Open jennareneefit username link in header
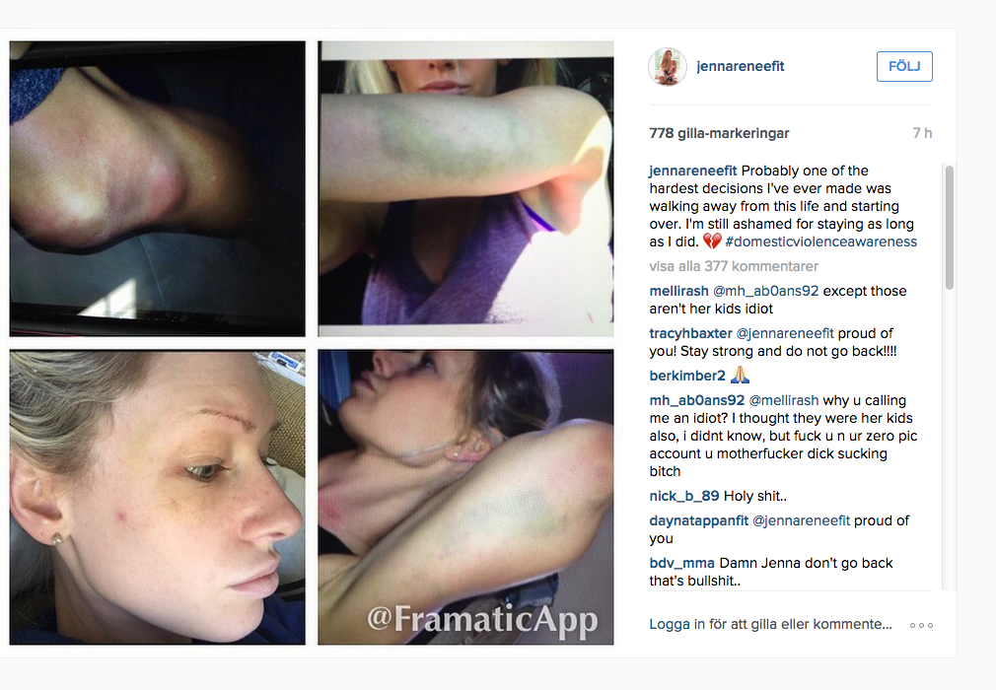Viewport: 996px width, 690px height. [740, 66]
